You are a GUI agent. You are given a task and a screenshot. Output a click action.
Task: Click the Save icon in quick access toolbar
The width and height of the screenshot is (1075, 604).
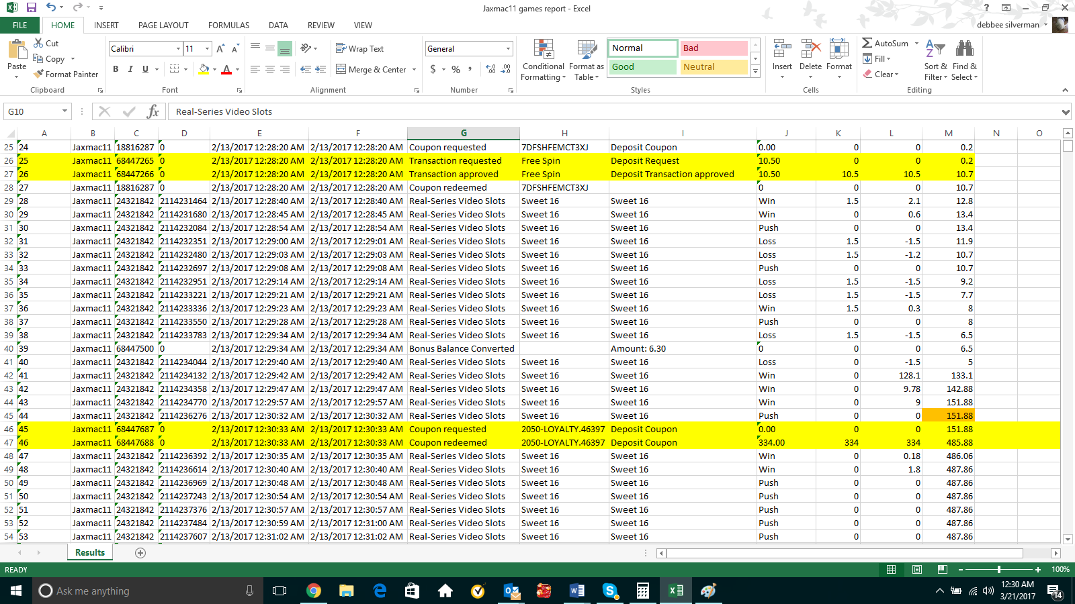31,7
